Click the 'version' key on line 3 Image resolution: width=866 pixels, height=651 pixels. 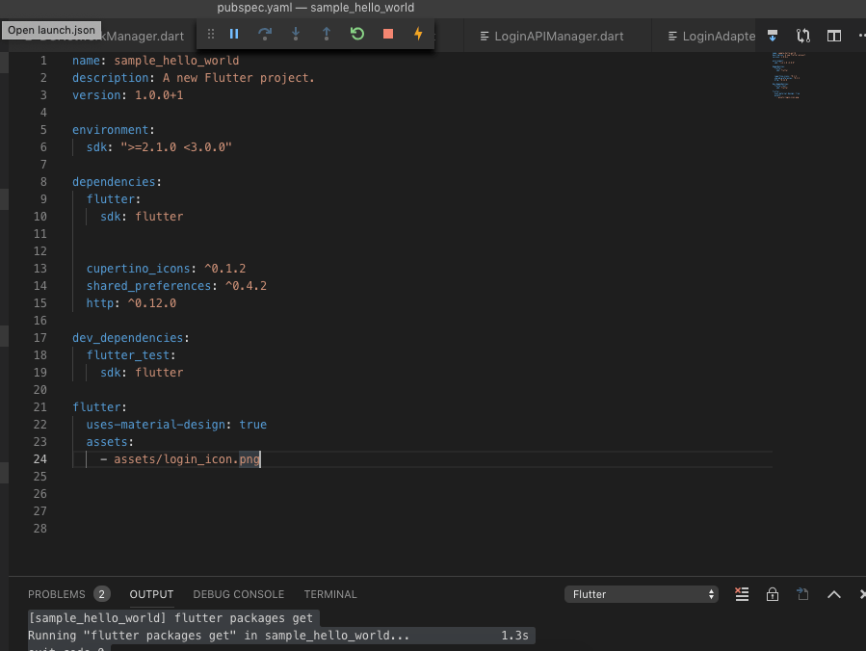(x=96, y=95)
